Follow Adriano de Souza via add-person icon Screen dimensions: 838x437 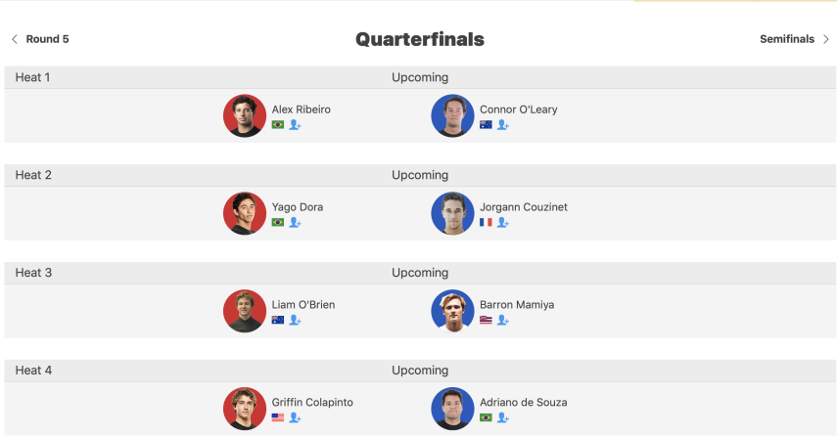pos(503,417)
